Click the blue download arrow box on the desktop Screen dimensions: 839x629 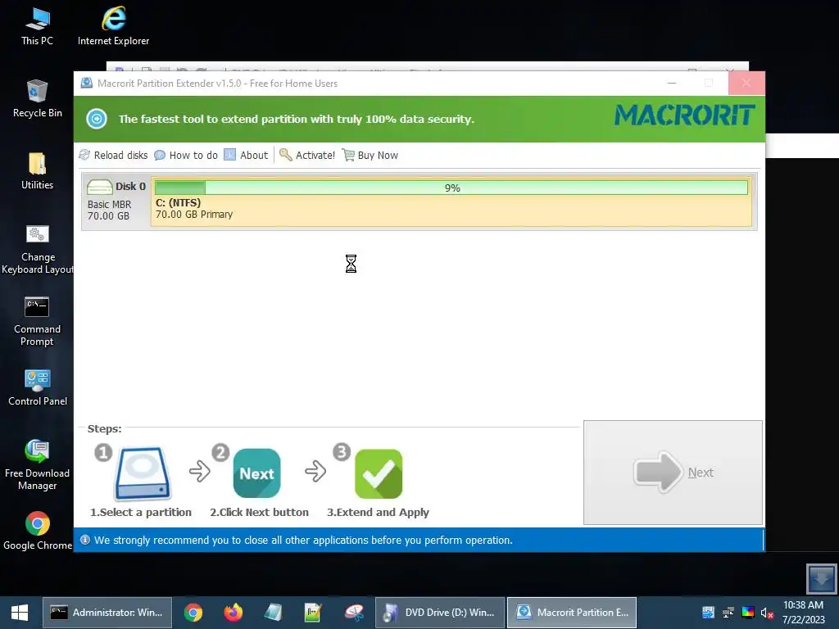821,578
